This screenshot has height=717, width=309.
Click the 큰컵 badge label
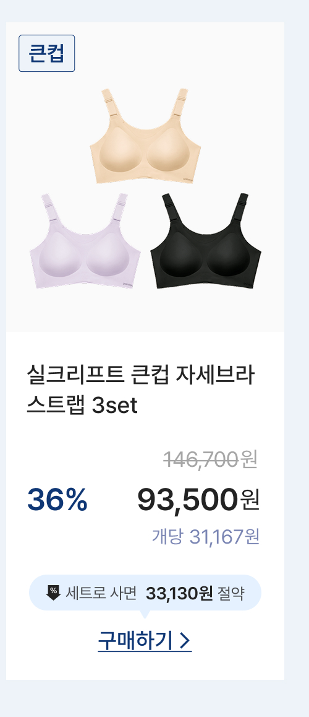(46, 53)
